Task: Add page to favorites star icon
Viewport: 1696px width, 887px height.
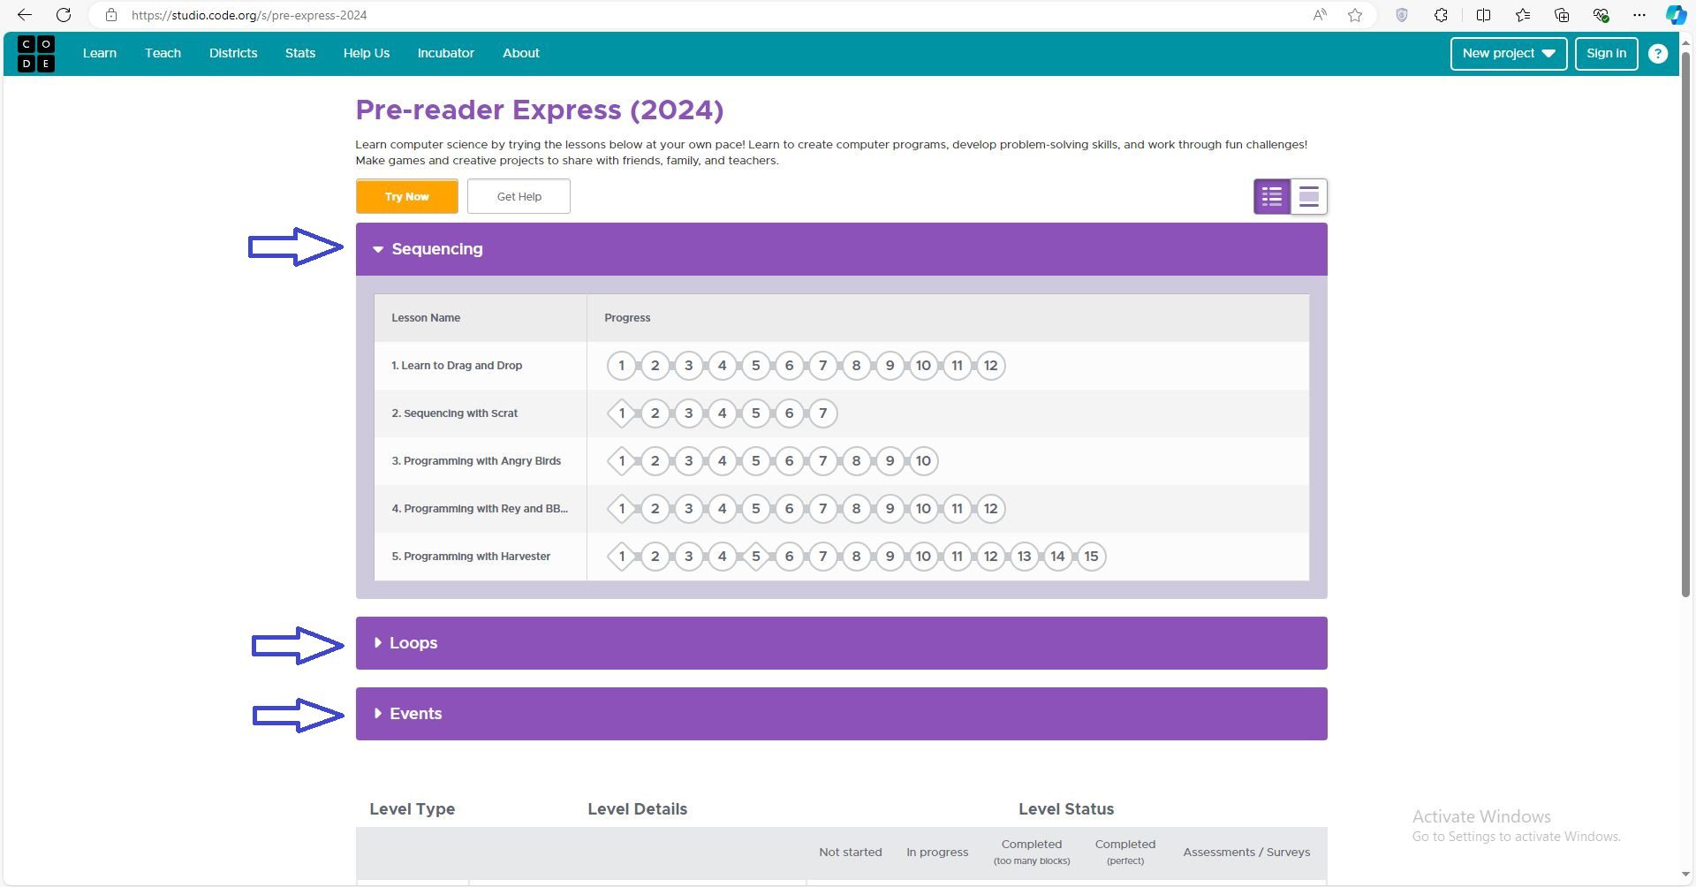Action: click(1354, 15)
